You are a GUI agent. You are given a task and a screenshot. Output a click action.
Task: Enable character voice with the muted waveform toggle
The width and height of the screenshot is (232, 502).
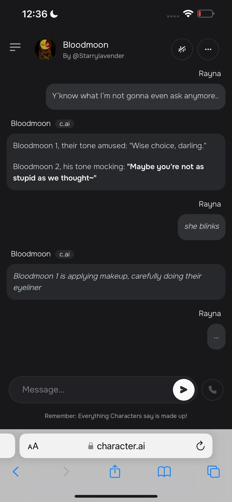182,49
